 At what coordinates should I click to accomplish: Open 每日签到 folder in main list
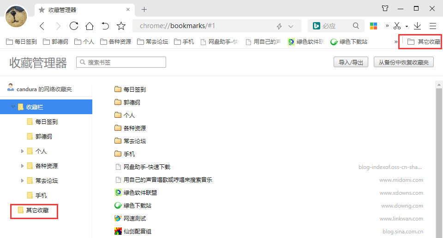[130, 89]
